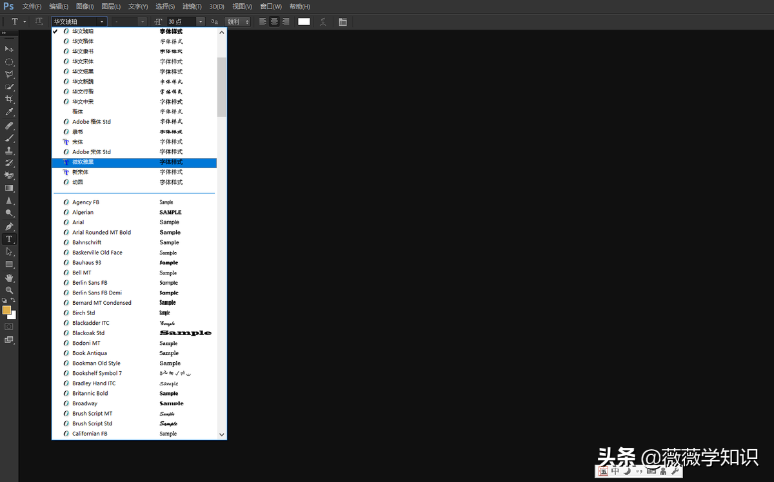The width and height of the screenshot is (774, 482).
Task: Choose the 微软雅黑 font
Action: (134, 162)
